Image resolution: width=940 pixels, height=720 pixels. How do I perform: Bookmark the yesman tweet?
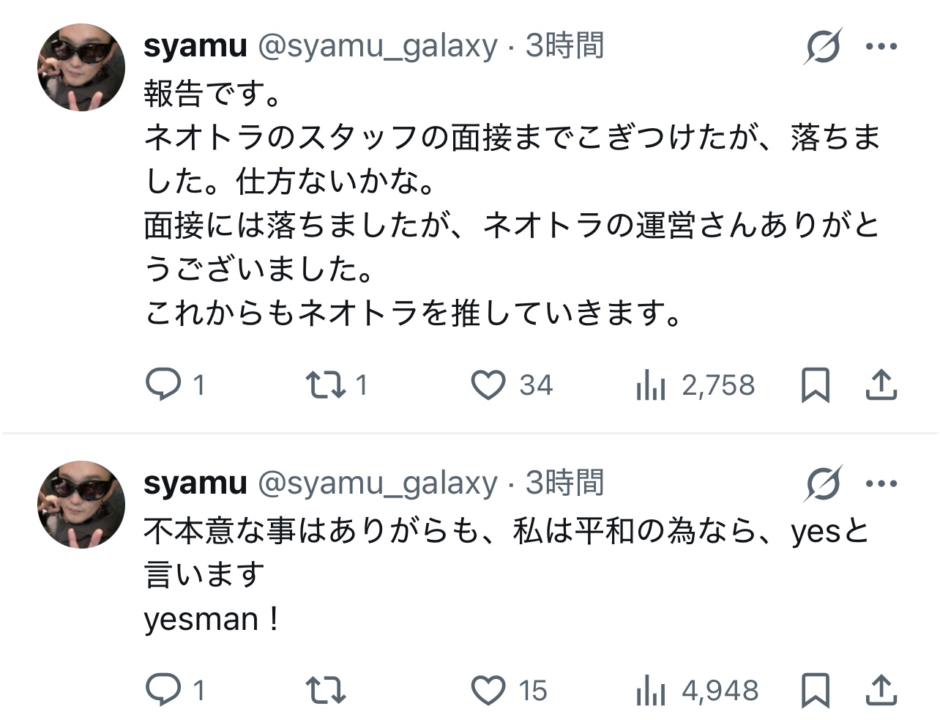[816, 690]
